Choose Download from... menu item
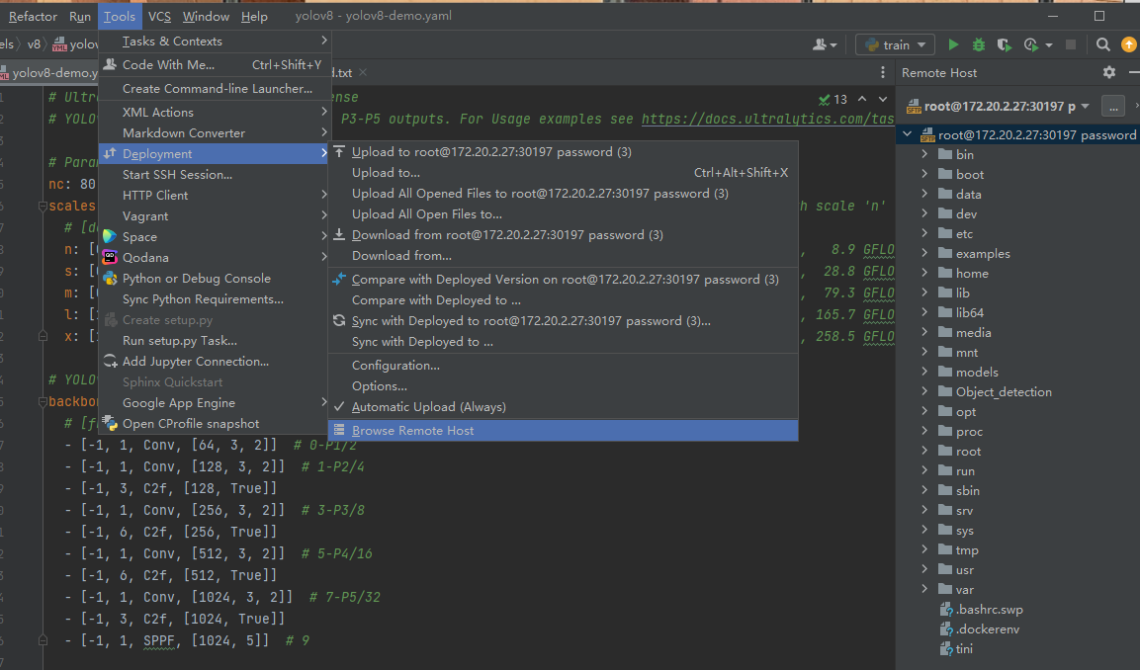 point(563,256)
